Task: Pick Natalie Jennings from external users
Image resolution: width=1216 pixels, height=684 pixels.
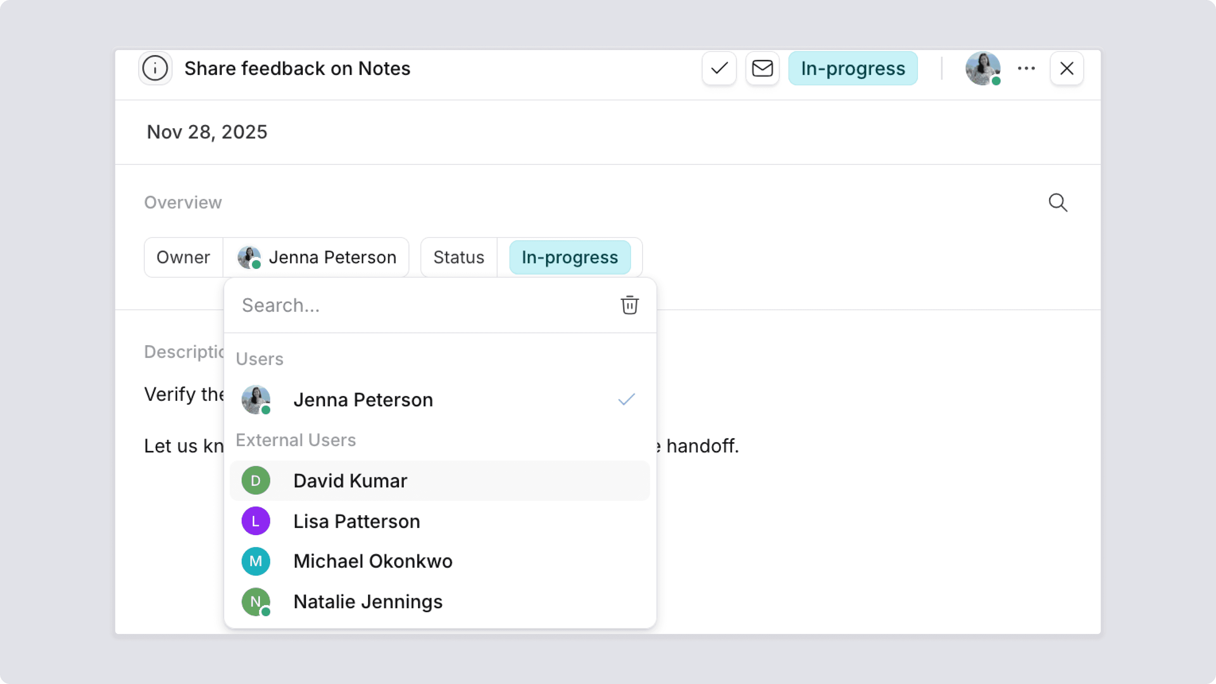Action: point(368,602)
